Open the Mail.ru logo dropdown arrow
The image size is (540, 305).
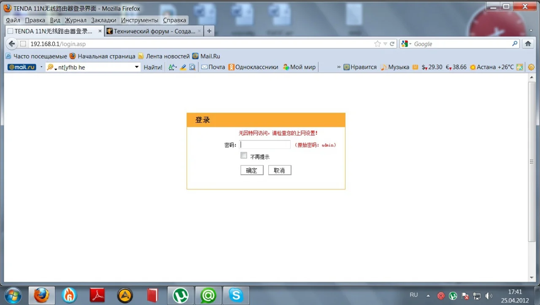click(x=41, y=67)
